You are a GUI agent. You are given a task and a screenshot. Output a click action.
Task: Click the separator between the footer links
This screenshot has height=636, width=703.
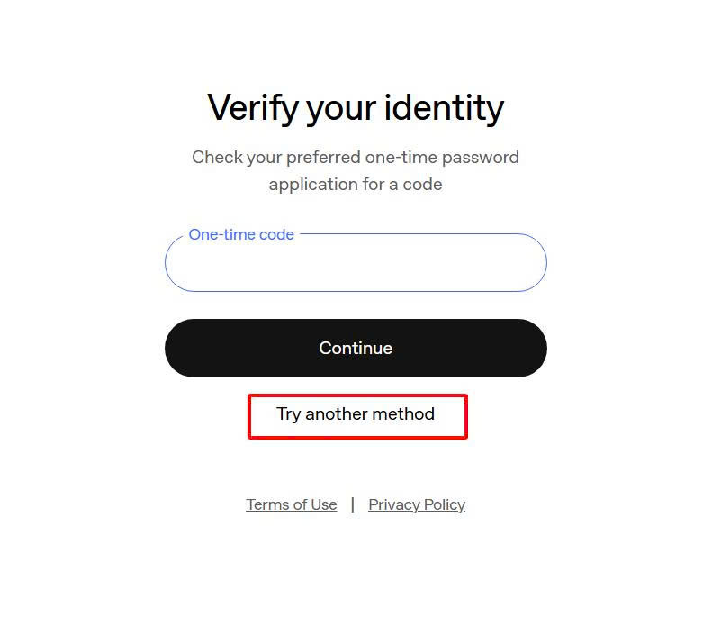coord(353,504)
